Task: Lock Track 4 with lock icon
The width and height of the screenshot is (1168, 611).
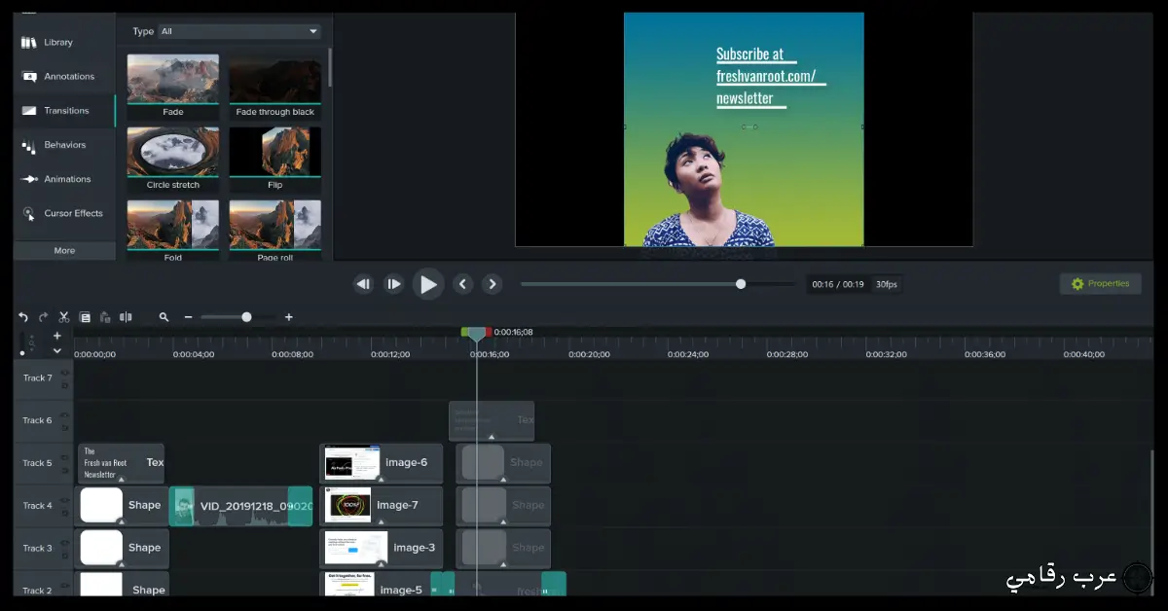Action: pyautogui.click(x=65, y=512)
